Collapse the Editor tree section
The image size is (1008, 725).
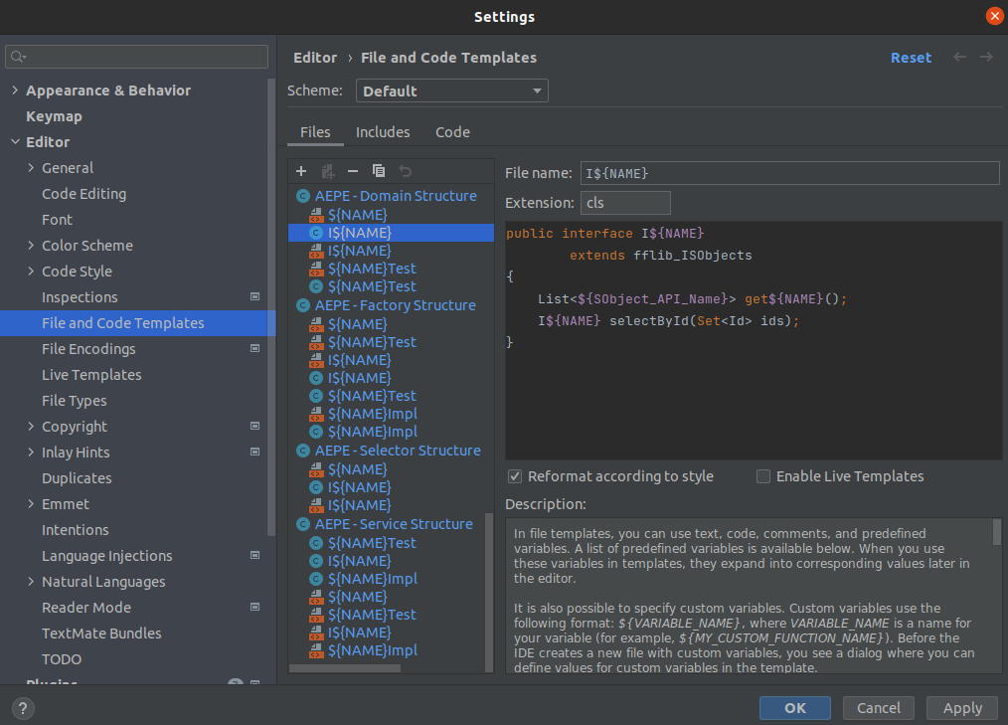16,142
